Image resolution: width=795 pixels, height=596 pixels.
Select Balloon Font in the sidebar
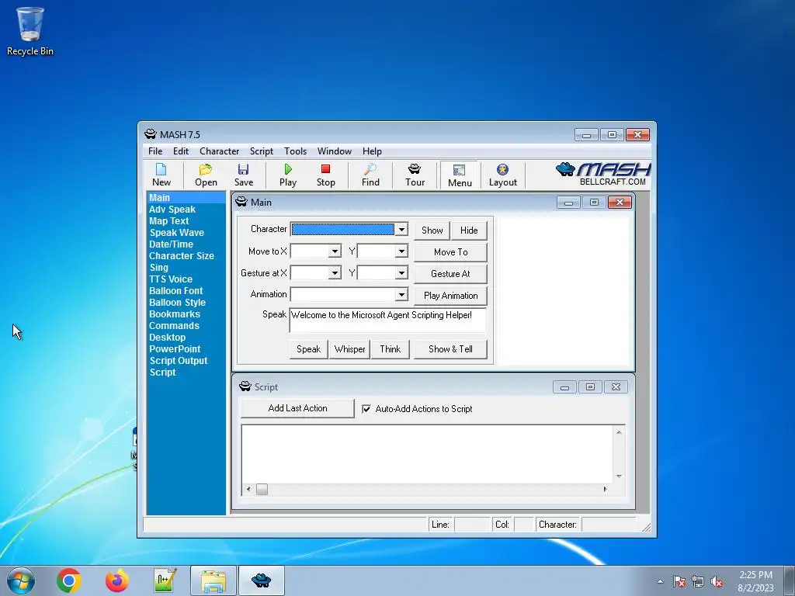[x=175, y=291]
